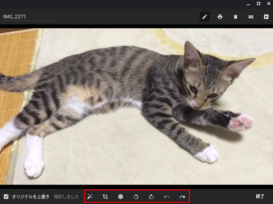Rotate the image left
Viewport: 273px width, 204px height.
tap(136, 197)
